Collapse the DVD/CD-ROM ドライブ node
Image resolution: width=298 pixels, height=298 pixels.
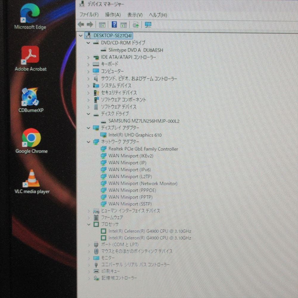[88, 43]
